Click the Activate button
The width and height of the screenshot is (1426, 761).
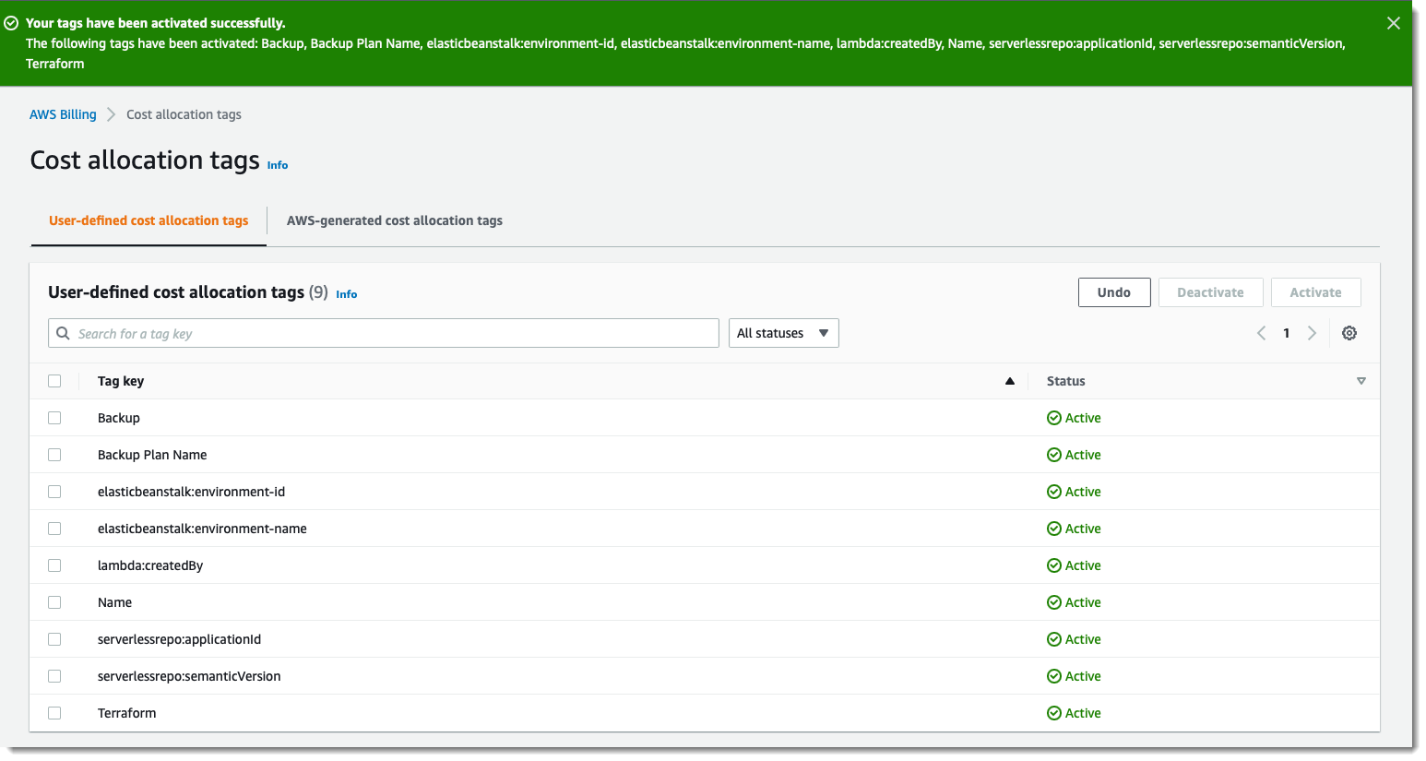[1315, 292]
